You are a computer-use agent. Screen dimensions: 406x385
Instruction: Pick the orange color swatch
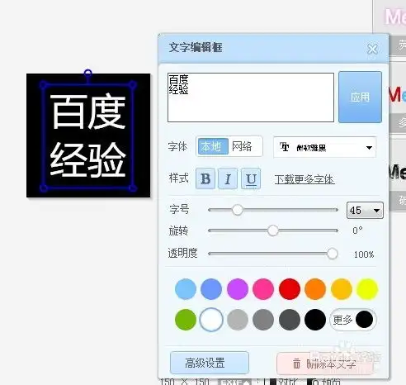click(x=315, y=289)
